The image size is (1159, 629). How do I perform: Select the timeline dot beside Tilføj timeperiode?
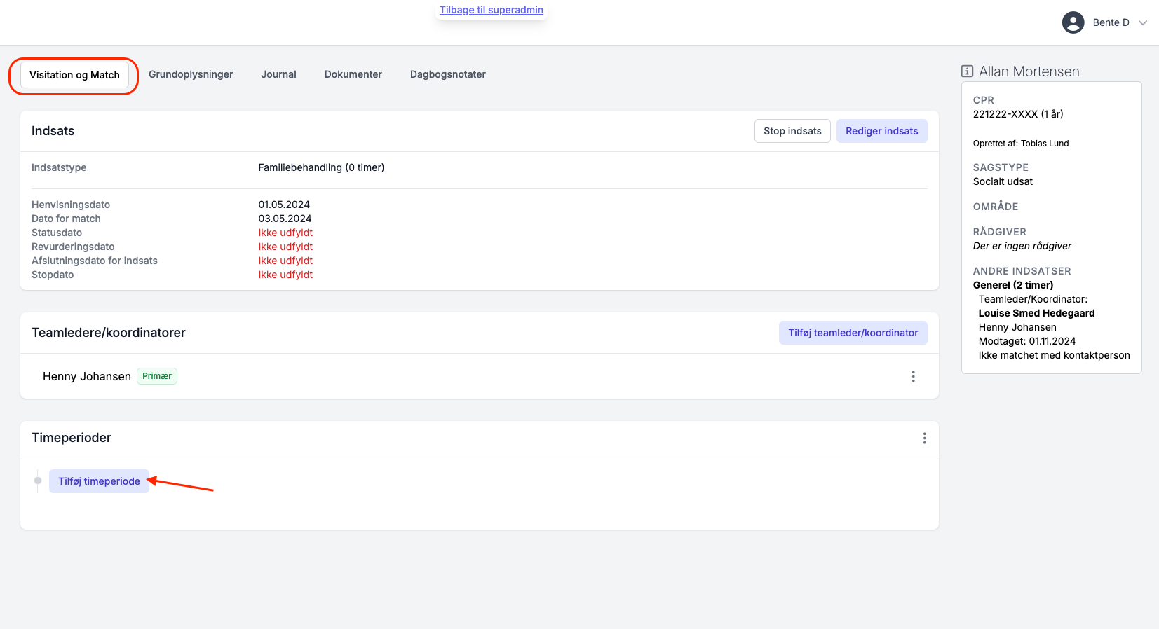click(38, 481)
